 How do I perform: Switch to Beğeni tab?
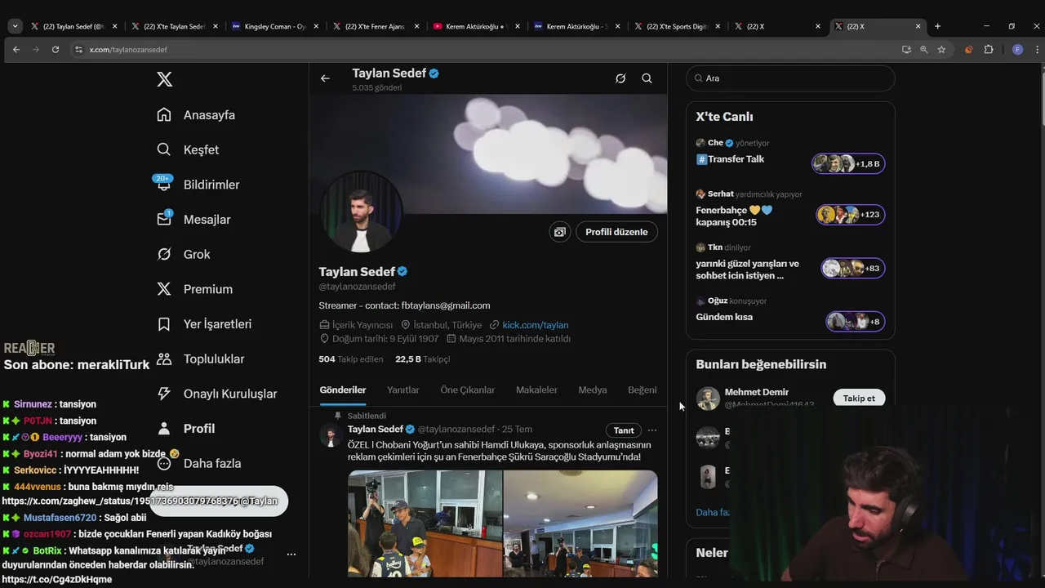(x=642, y=390)
